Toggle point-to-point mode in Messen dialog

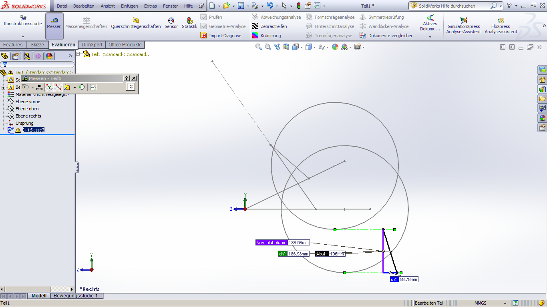coord(58,87)
